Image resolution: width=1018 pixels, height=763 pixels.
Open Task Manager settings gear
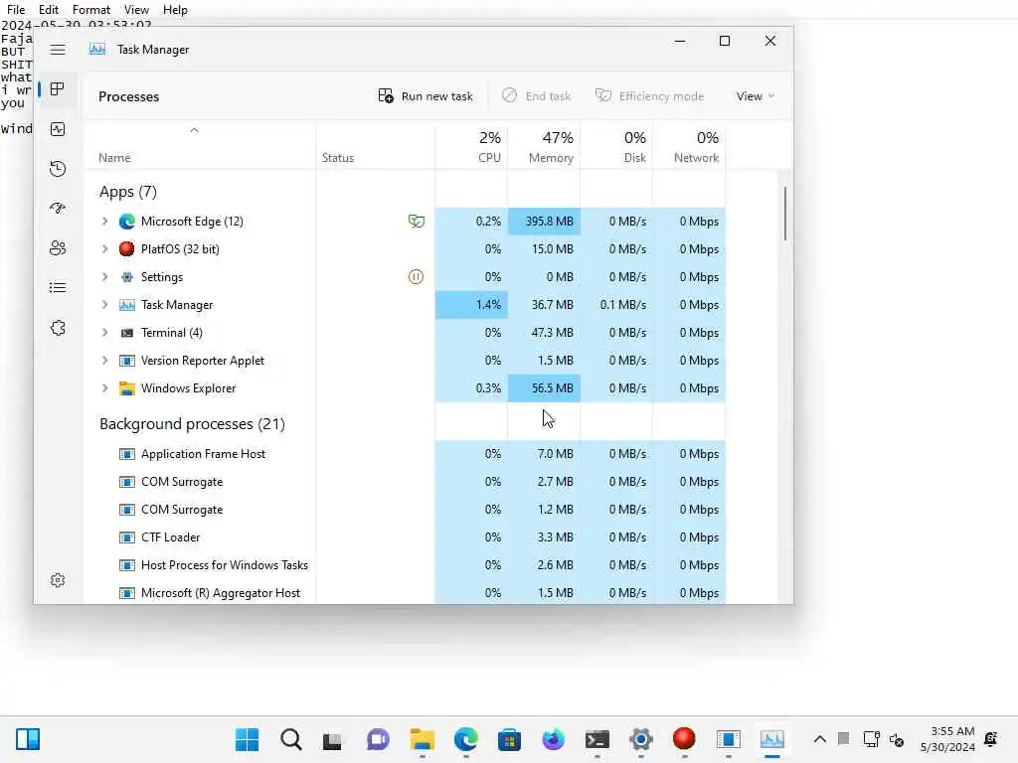coord(58,580)
